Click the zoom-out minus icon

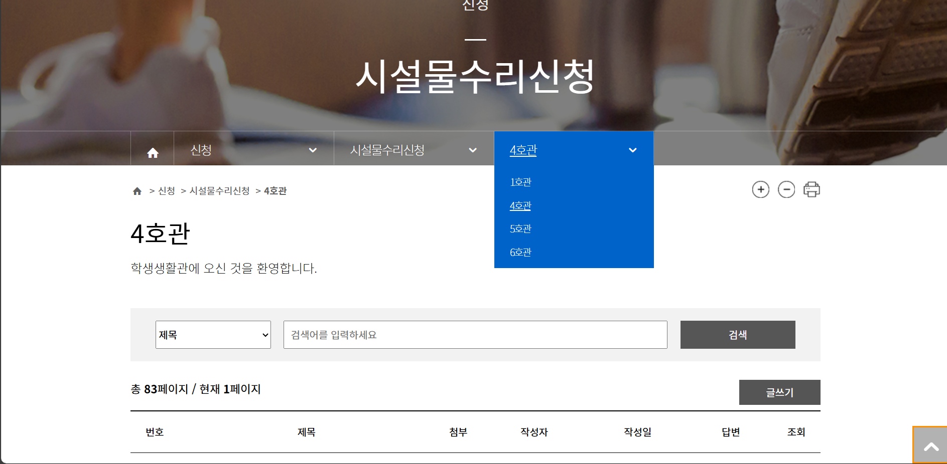tap(787, 189)
